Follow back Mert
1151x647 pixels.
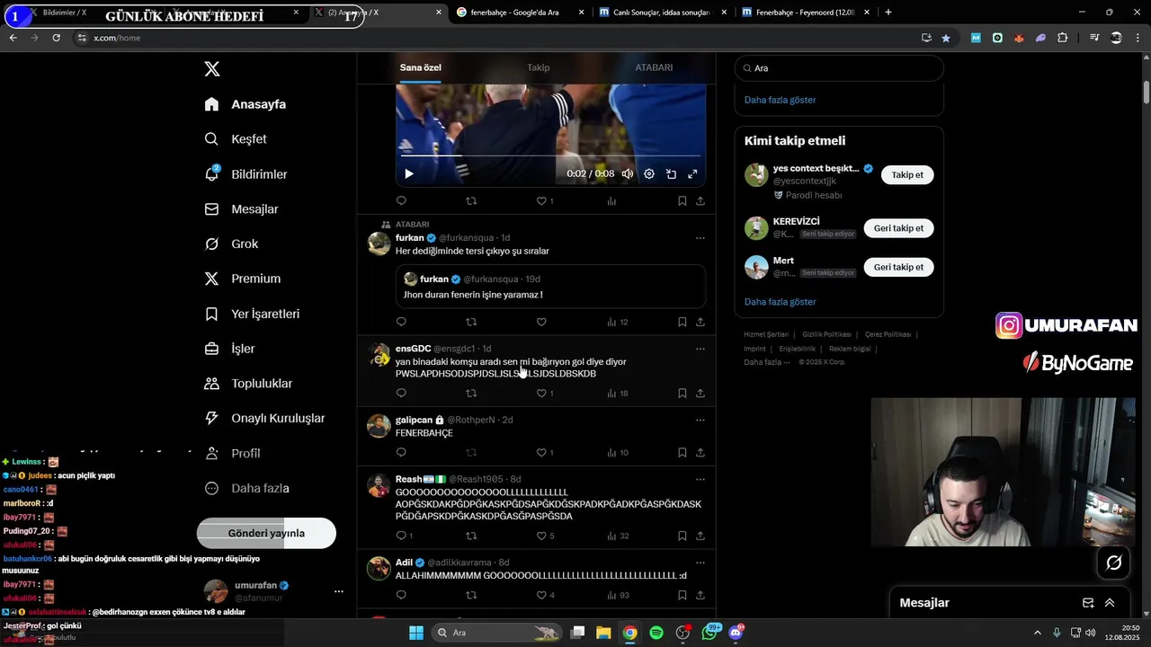coord(899,267)
